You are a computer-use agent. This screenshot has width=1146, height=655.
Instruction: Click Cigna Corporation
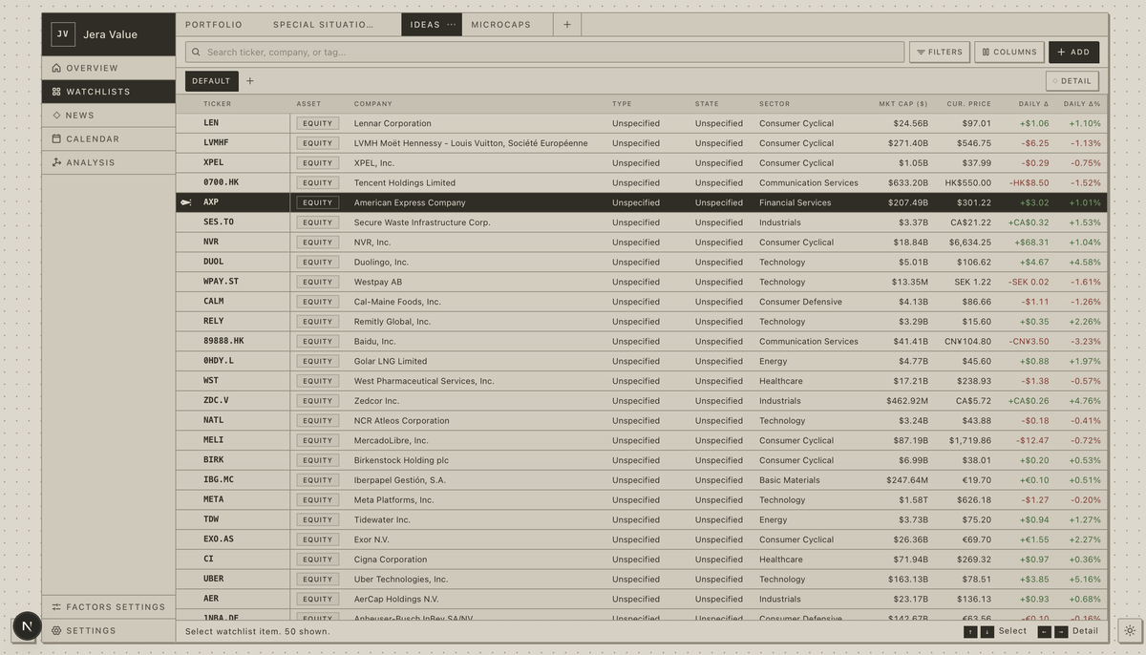pyautogui.click(x=390, y=560)
